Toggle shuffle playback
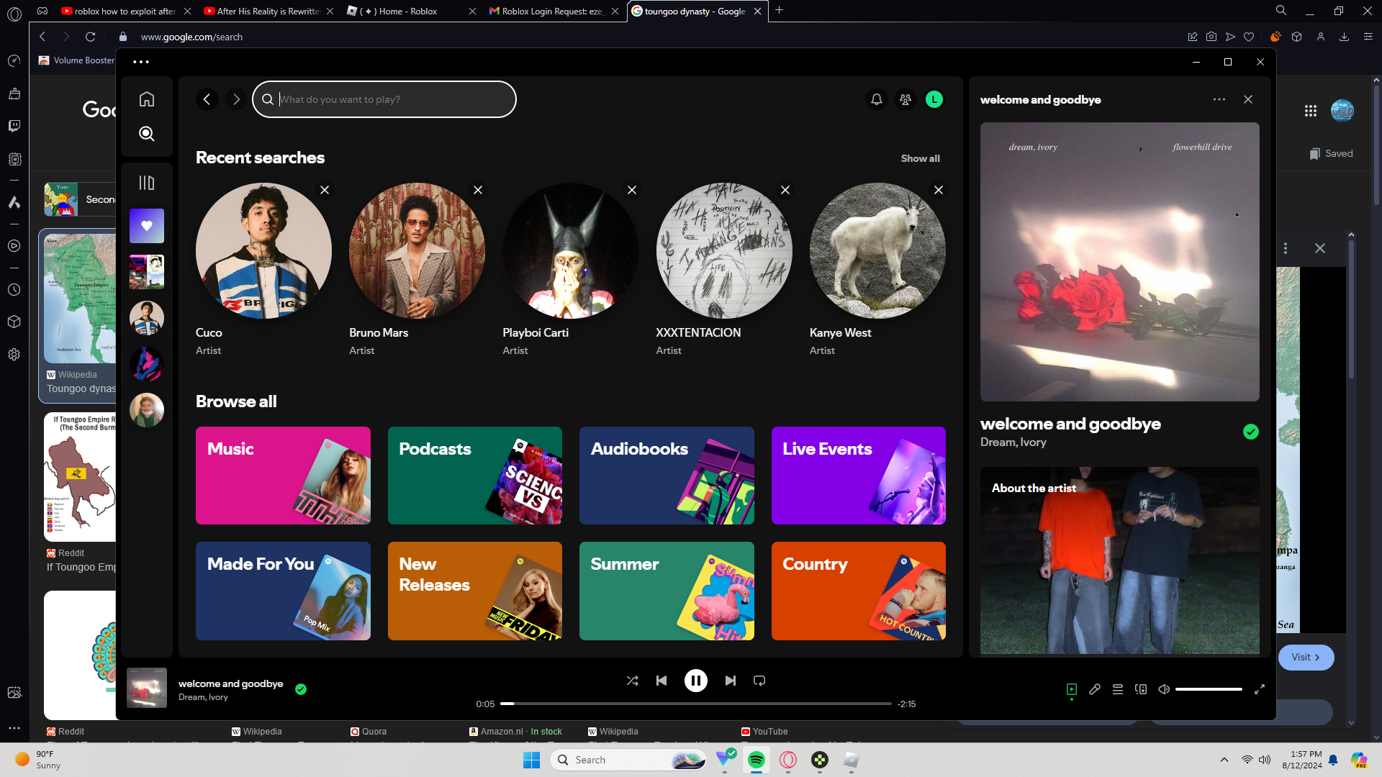This screenshot has width=1382, height=777. click(632, 681)
